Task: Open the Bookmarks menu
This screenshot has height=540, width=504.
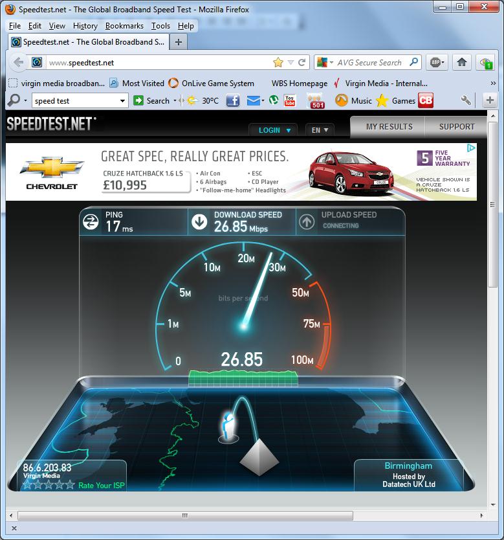Action: pos(124,26)
